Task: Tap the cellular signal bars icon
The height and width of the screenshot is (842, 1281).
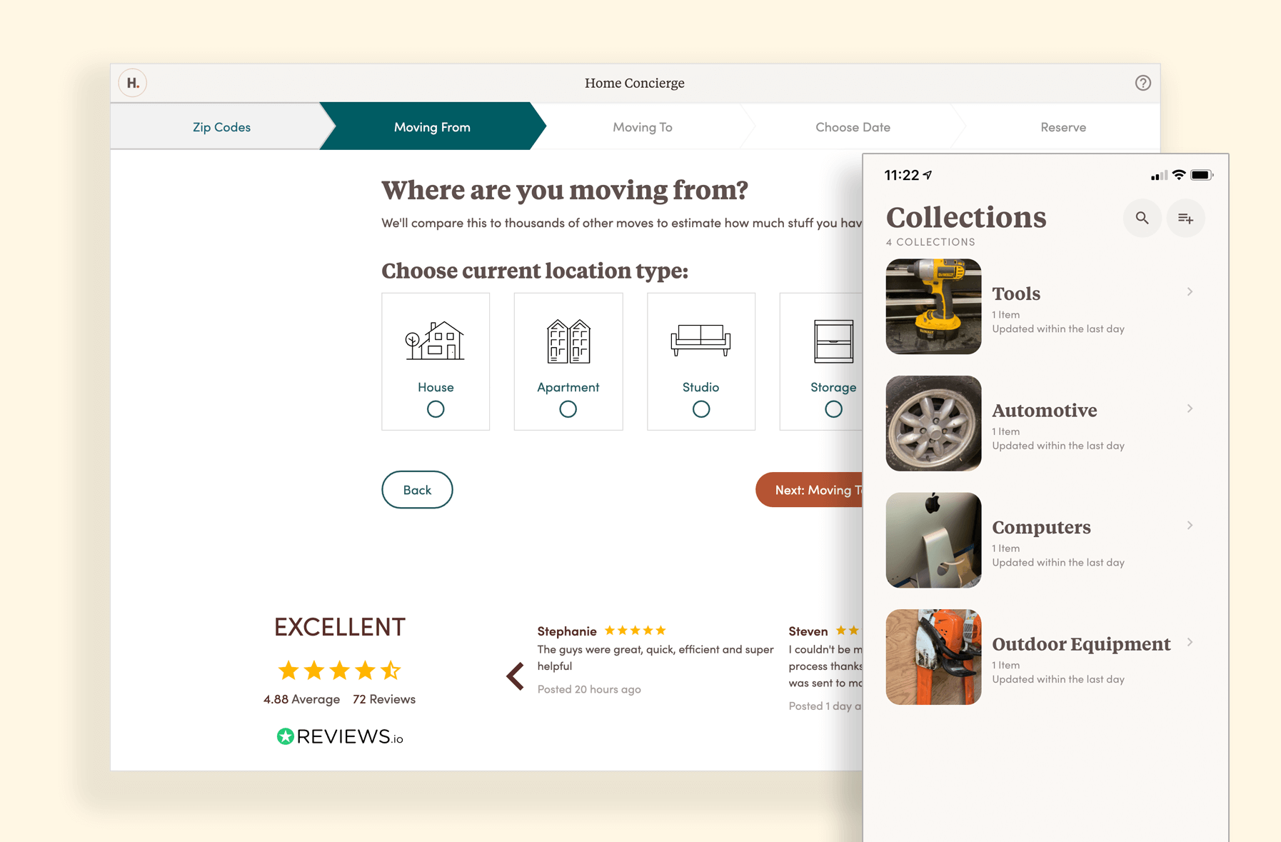Action: coord(1159,175)
